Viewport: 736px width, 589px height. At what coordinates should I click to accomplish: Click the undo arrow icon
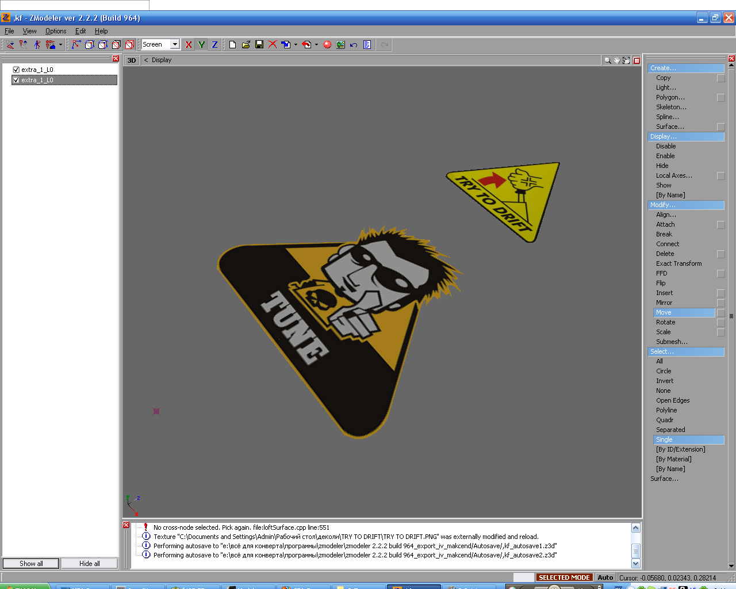coord(354,45)
